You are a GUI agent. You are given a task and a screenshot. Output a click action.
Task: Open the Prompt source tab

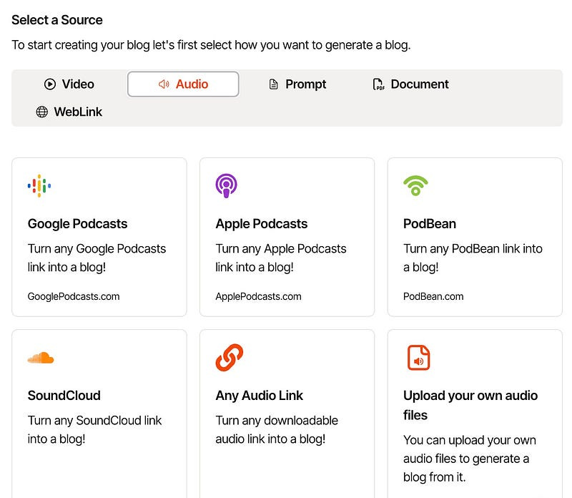pos(297,84)
